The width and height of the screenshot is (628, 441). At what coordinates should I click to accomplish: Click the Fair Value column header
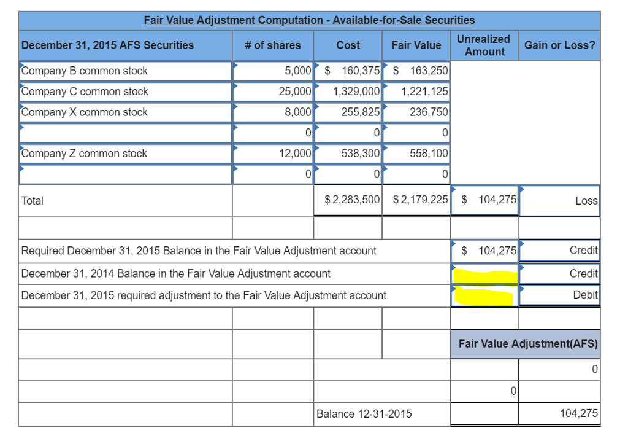(416, 45)
